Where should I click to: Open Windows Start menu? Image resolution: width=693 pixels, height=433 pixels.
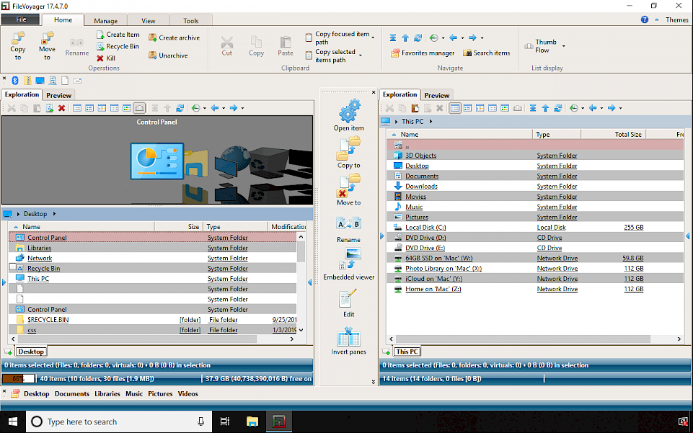[13, 421]
